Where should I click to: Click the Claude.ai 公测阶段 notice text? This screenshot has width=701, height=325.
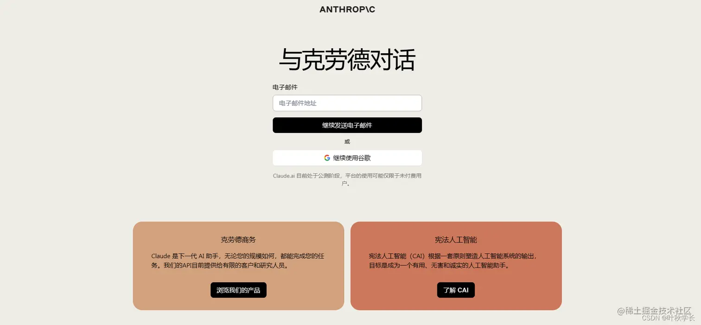pos(347,179)
